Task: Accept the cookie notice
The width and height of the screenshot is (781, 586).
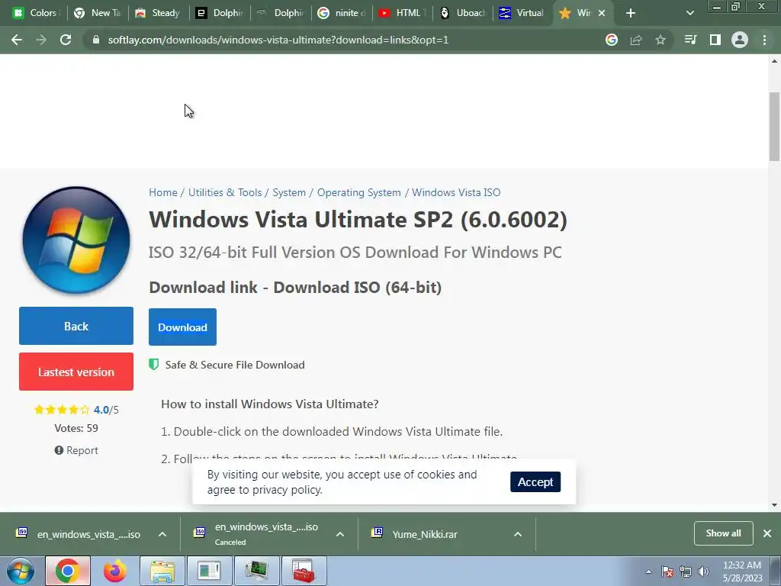Action: point(535,482)
